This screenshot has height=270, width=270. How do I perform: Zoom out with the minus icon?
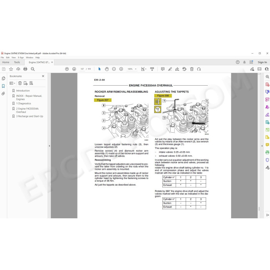(x=114, y=69)
